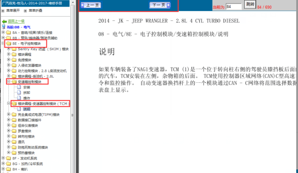Click the 转向柱模块 folder icon
Screen dimensions: 298x173
[14, 136]
